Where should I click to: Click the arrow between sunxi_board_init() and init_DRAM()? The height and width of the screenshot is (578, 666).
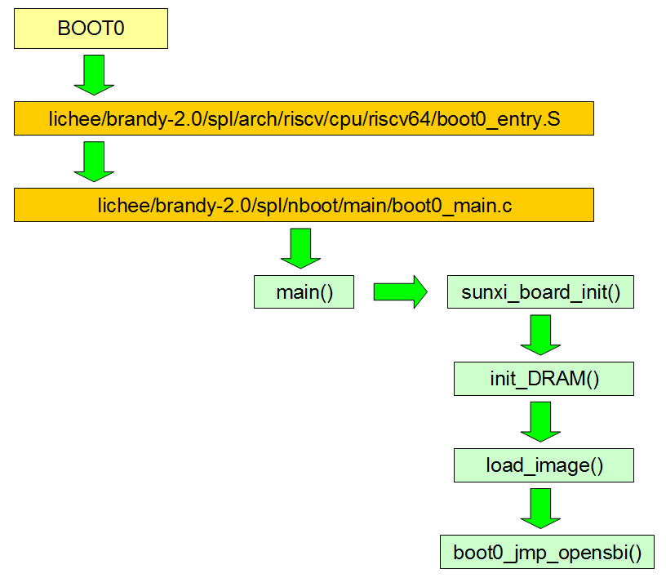pyautogui.click(x=540, y=335)
